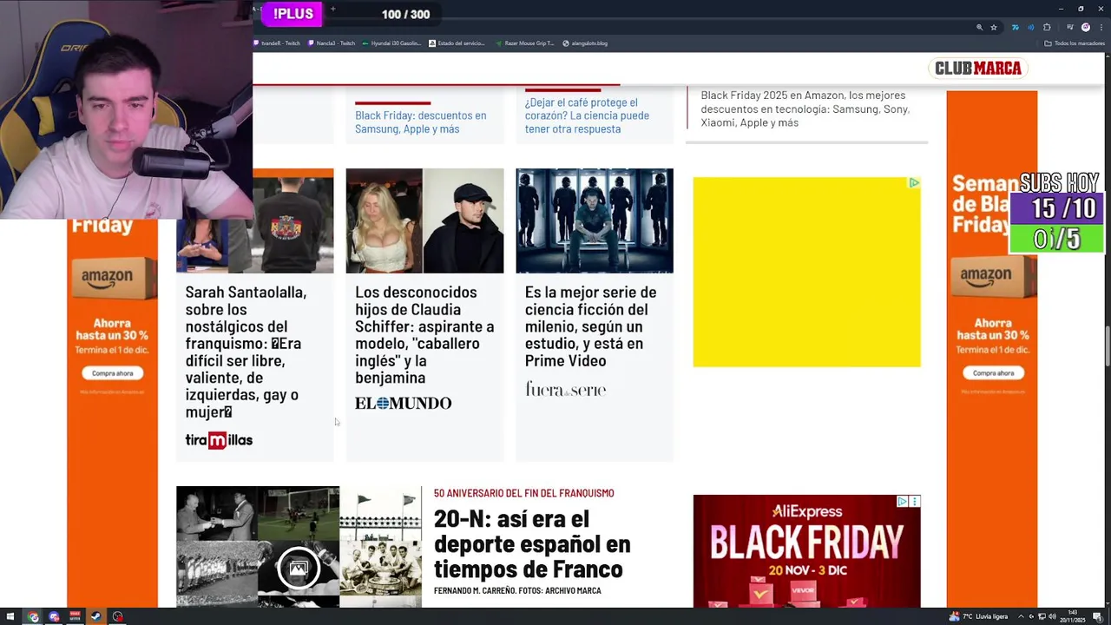
Task: Open the purple taskbar app beside Chrome
Action: [x=54, y=617]
